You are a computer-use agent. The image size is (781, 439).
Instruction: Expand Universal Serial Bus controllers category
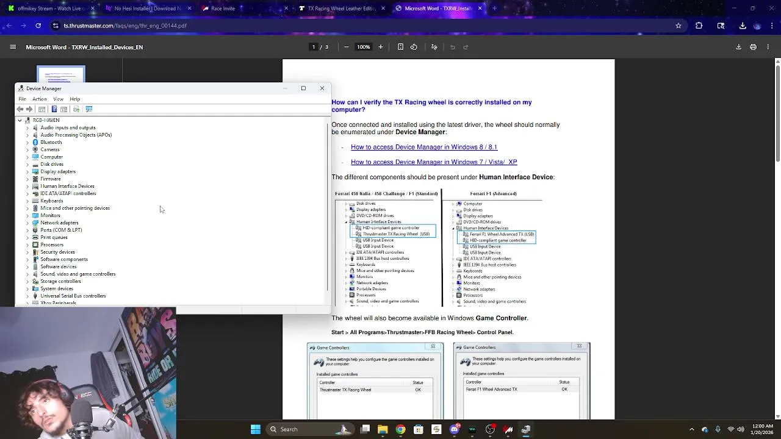[27, 296]
